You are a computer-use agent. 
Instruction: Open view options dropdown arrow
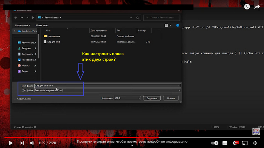coord(170,25)
